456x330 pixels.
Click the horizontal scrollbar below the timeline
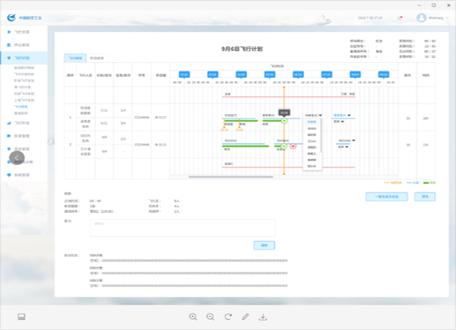tap(231, 177)
